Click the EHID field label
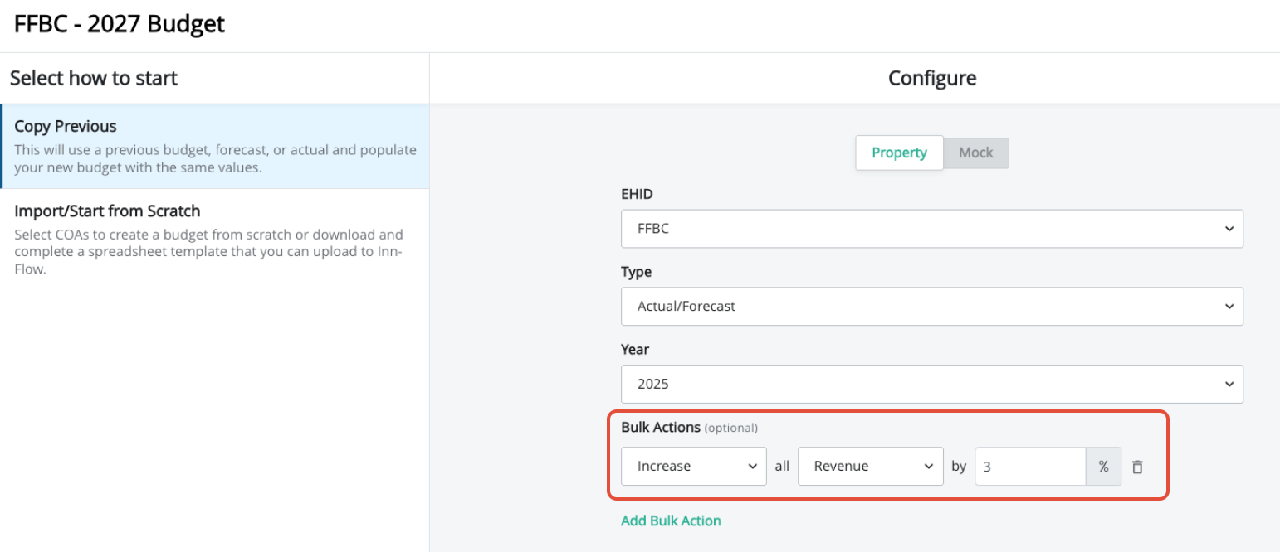The height and width of the screenshot is (552, 1280). (x=637, y=194)
